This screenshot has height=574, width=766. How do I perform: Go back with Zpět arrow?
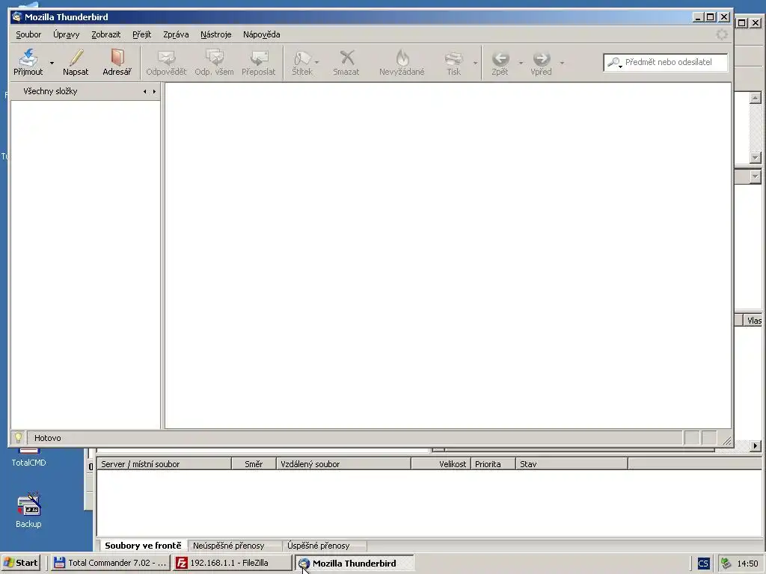point(500,58)
